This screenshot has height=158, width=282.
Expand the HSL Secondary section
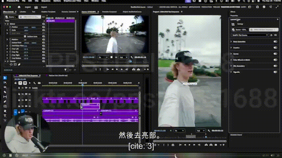(x=231, y=66)
